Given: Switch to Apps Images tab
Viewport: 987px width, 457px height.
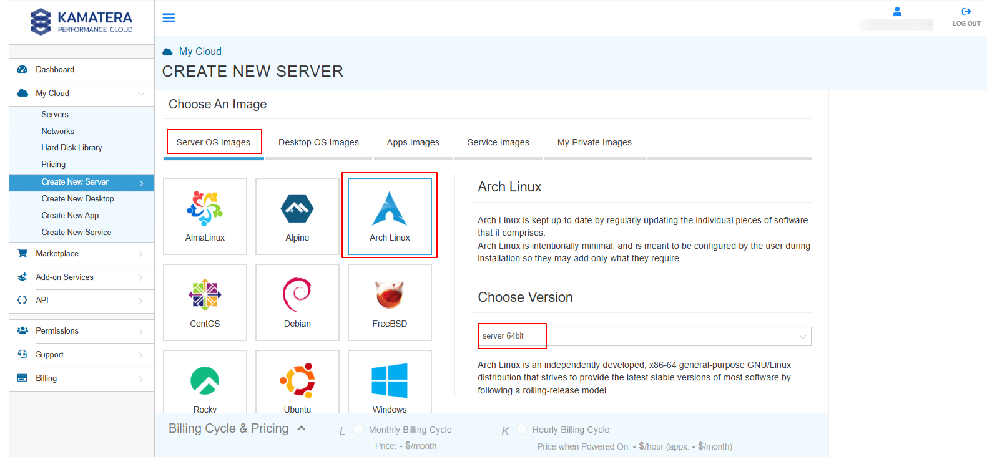Looking at the screenshot, I should [413, 142].
